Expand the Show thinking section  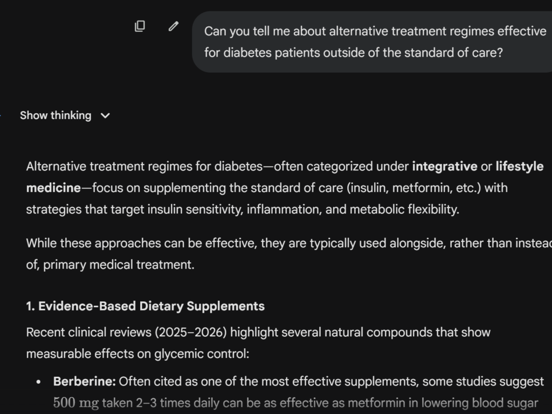point(56,115)
